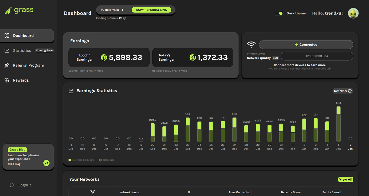Click the Logout arrow icon
Screen dimensions: 369x196
coord(12,185)
